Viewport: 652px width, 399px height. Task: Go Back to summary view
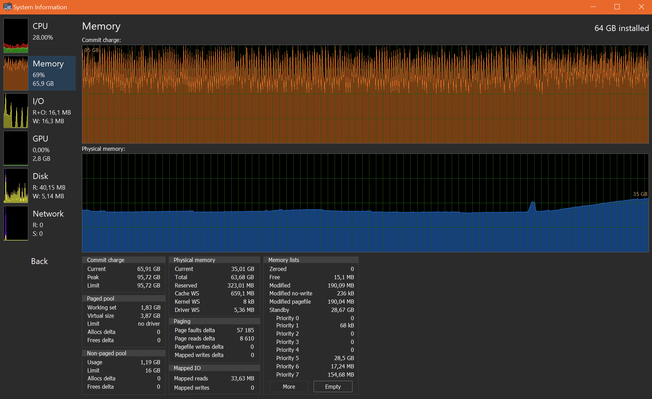39,261
